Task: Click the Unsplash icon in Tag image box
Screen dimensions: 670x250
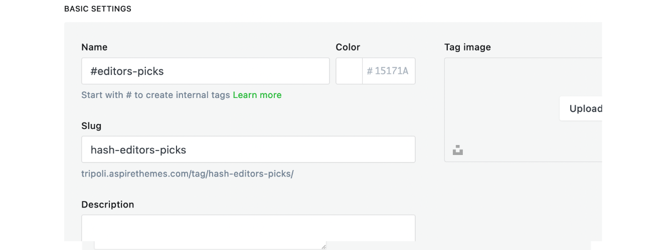Action: click(457, 150)
